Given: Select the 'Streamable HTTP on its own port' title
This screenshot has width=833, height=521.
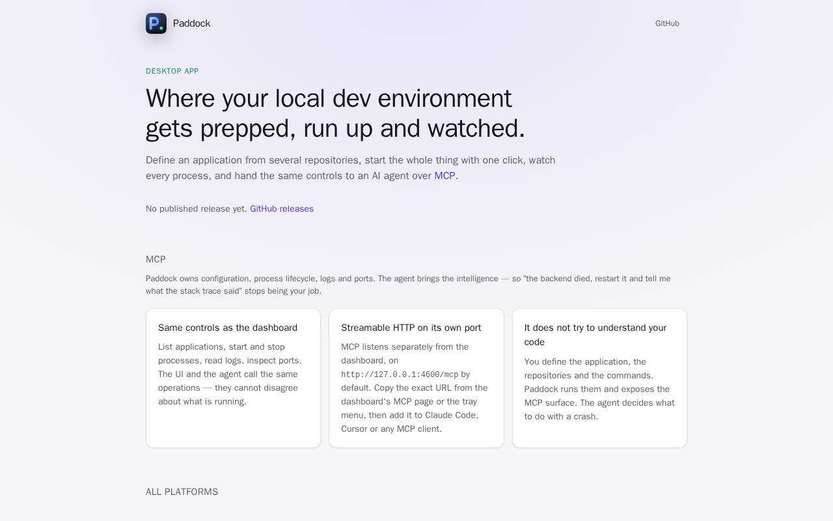Looking at the screenshot, I should (411, 328).
